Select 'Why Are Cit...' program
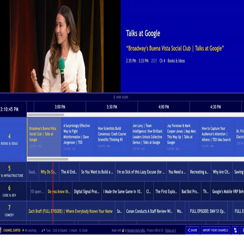 click(x=222, y=172)
